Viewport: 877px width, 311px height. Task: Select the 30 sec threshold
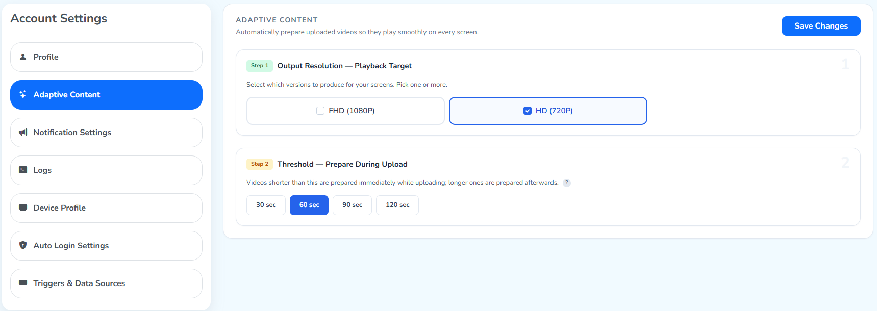(x=266, y=205)
